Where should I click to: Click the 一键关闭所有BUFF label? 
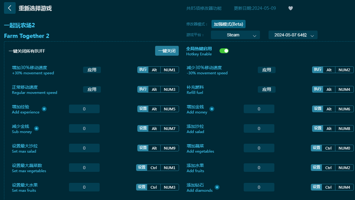(27, 51)
